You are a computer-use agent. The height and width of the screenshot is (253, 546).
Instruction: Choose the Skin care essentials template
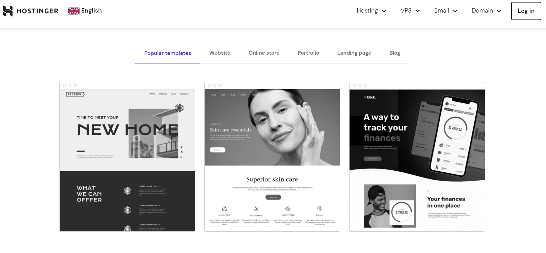pyautogui.click(x=272, y=157)
